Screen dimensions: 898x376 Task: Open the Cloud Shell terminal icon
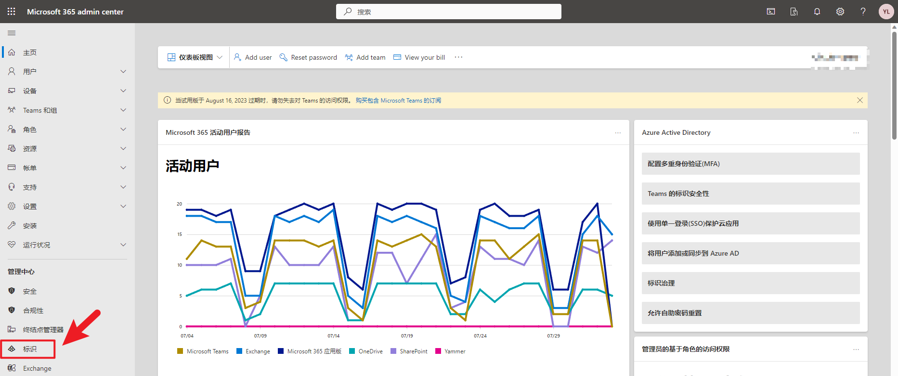pos(771,12)
